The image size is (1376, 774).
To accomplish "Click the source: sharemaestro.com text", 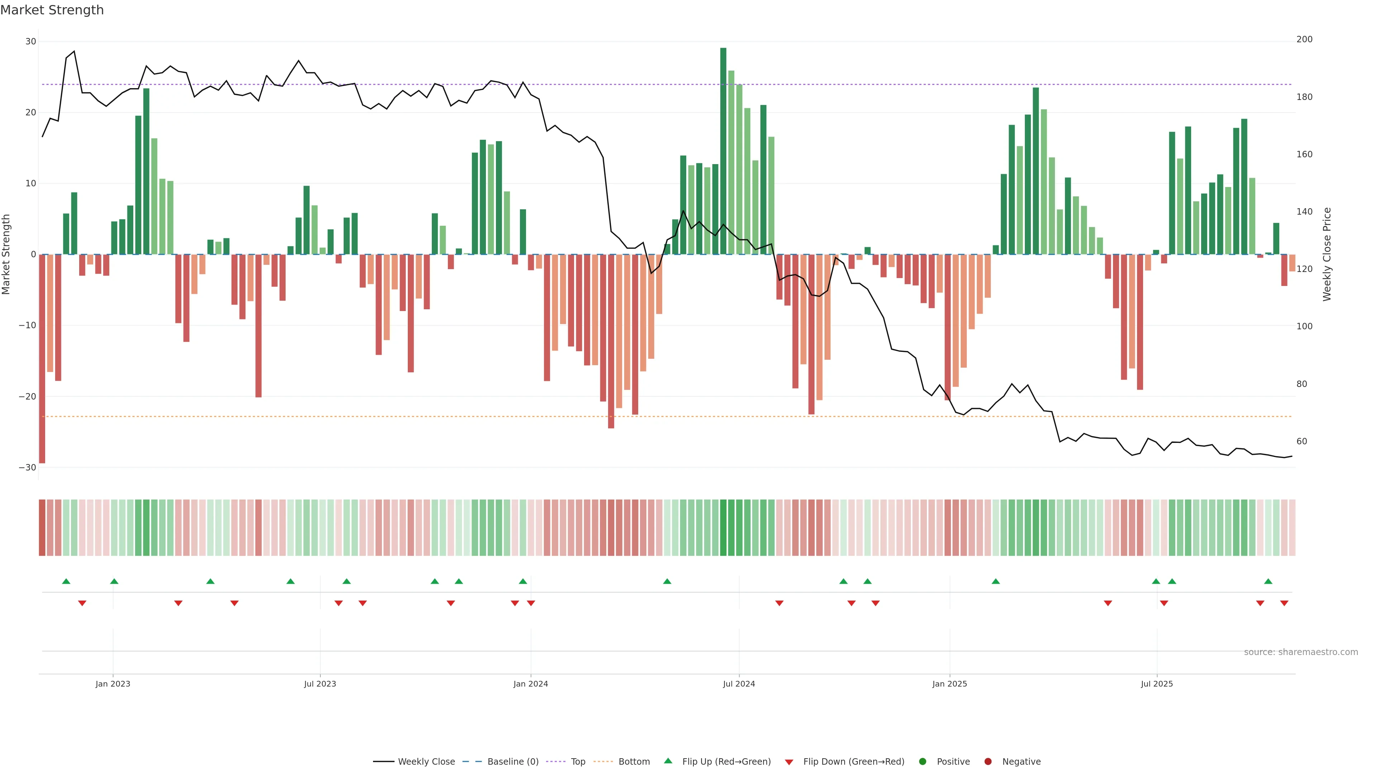I will coord(1301,652).
